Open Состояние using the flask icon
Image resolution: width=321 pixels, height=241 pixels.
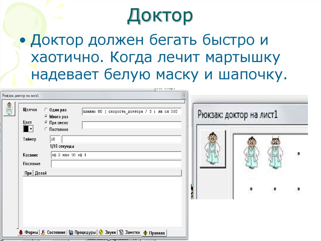coord(43,233)
